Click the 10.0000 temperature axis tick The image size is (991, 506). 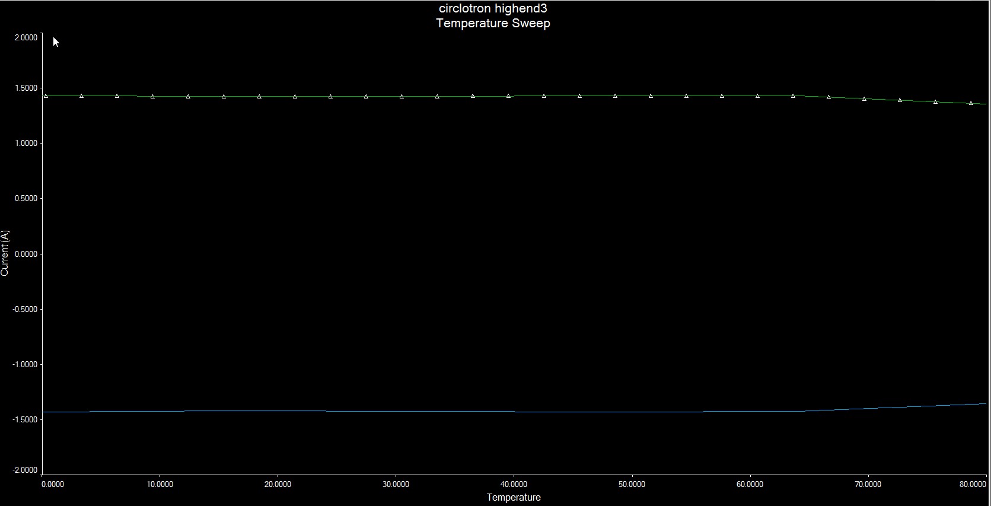tap(160, 484)
